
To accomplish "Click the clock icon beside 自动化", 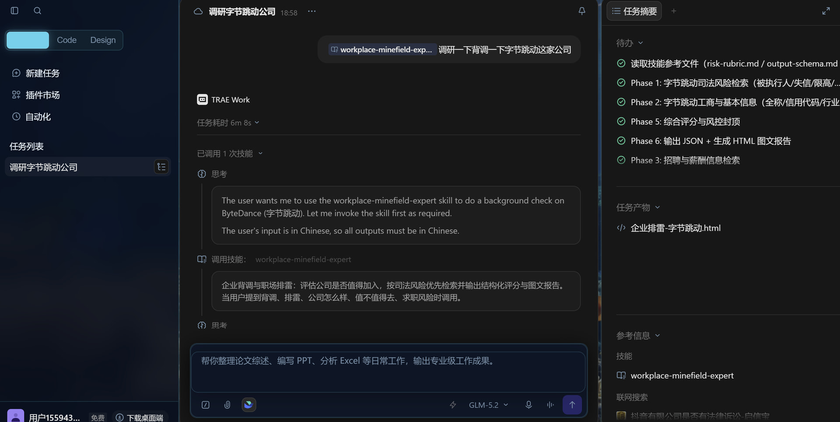I will pyautogui.click(x=16, y=116).
